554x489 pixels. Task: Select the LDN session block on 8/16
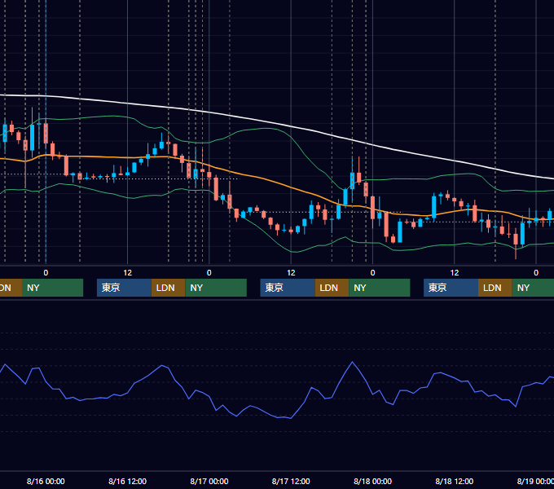[168, 288]
